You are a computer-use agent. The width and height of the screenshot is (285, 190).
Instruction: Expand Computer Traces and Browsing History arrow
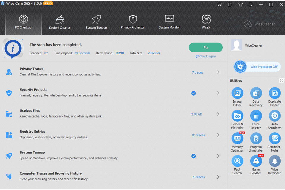point(218,177)
